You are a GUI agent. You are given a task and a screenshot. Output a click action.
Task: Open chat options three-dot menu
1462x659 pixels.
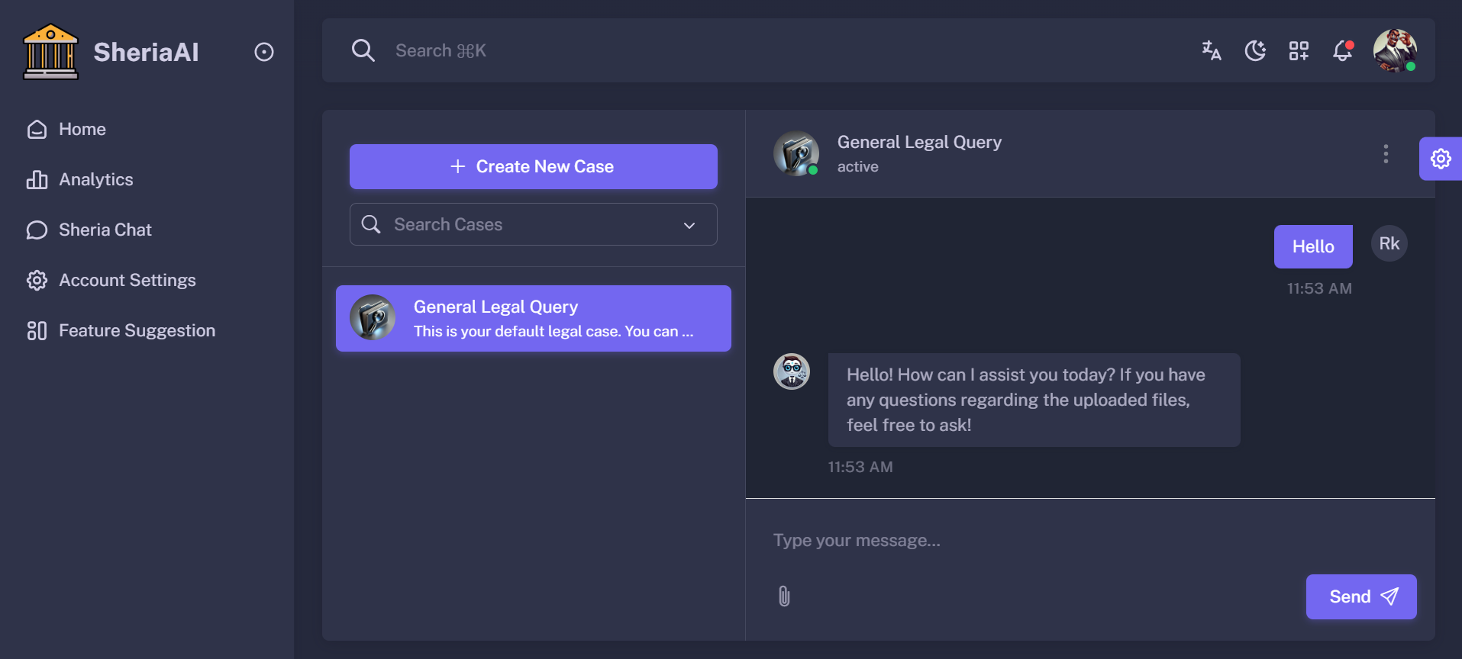[1386, 154]
